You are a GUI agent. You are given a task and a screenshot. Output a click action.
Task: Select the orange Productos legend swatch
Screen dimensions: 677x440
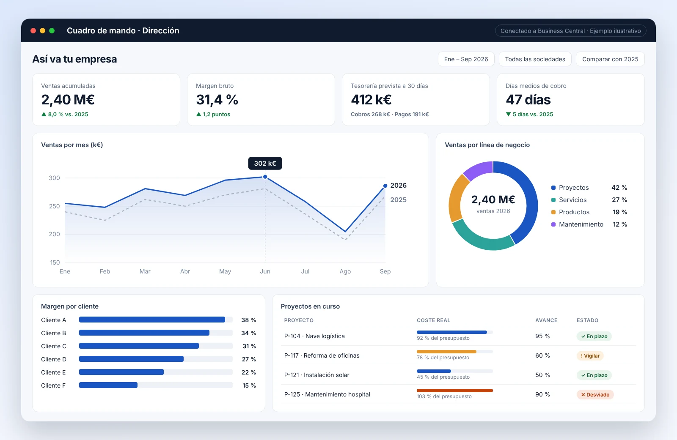tap(553, 212)
